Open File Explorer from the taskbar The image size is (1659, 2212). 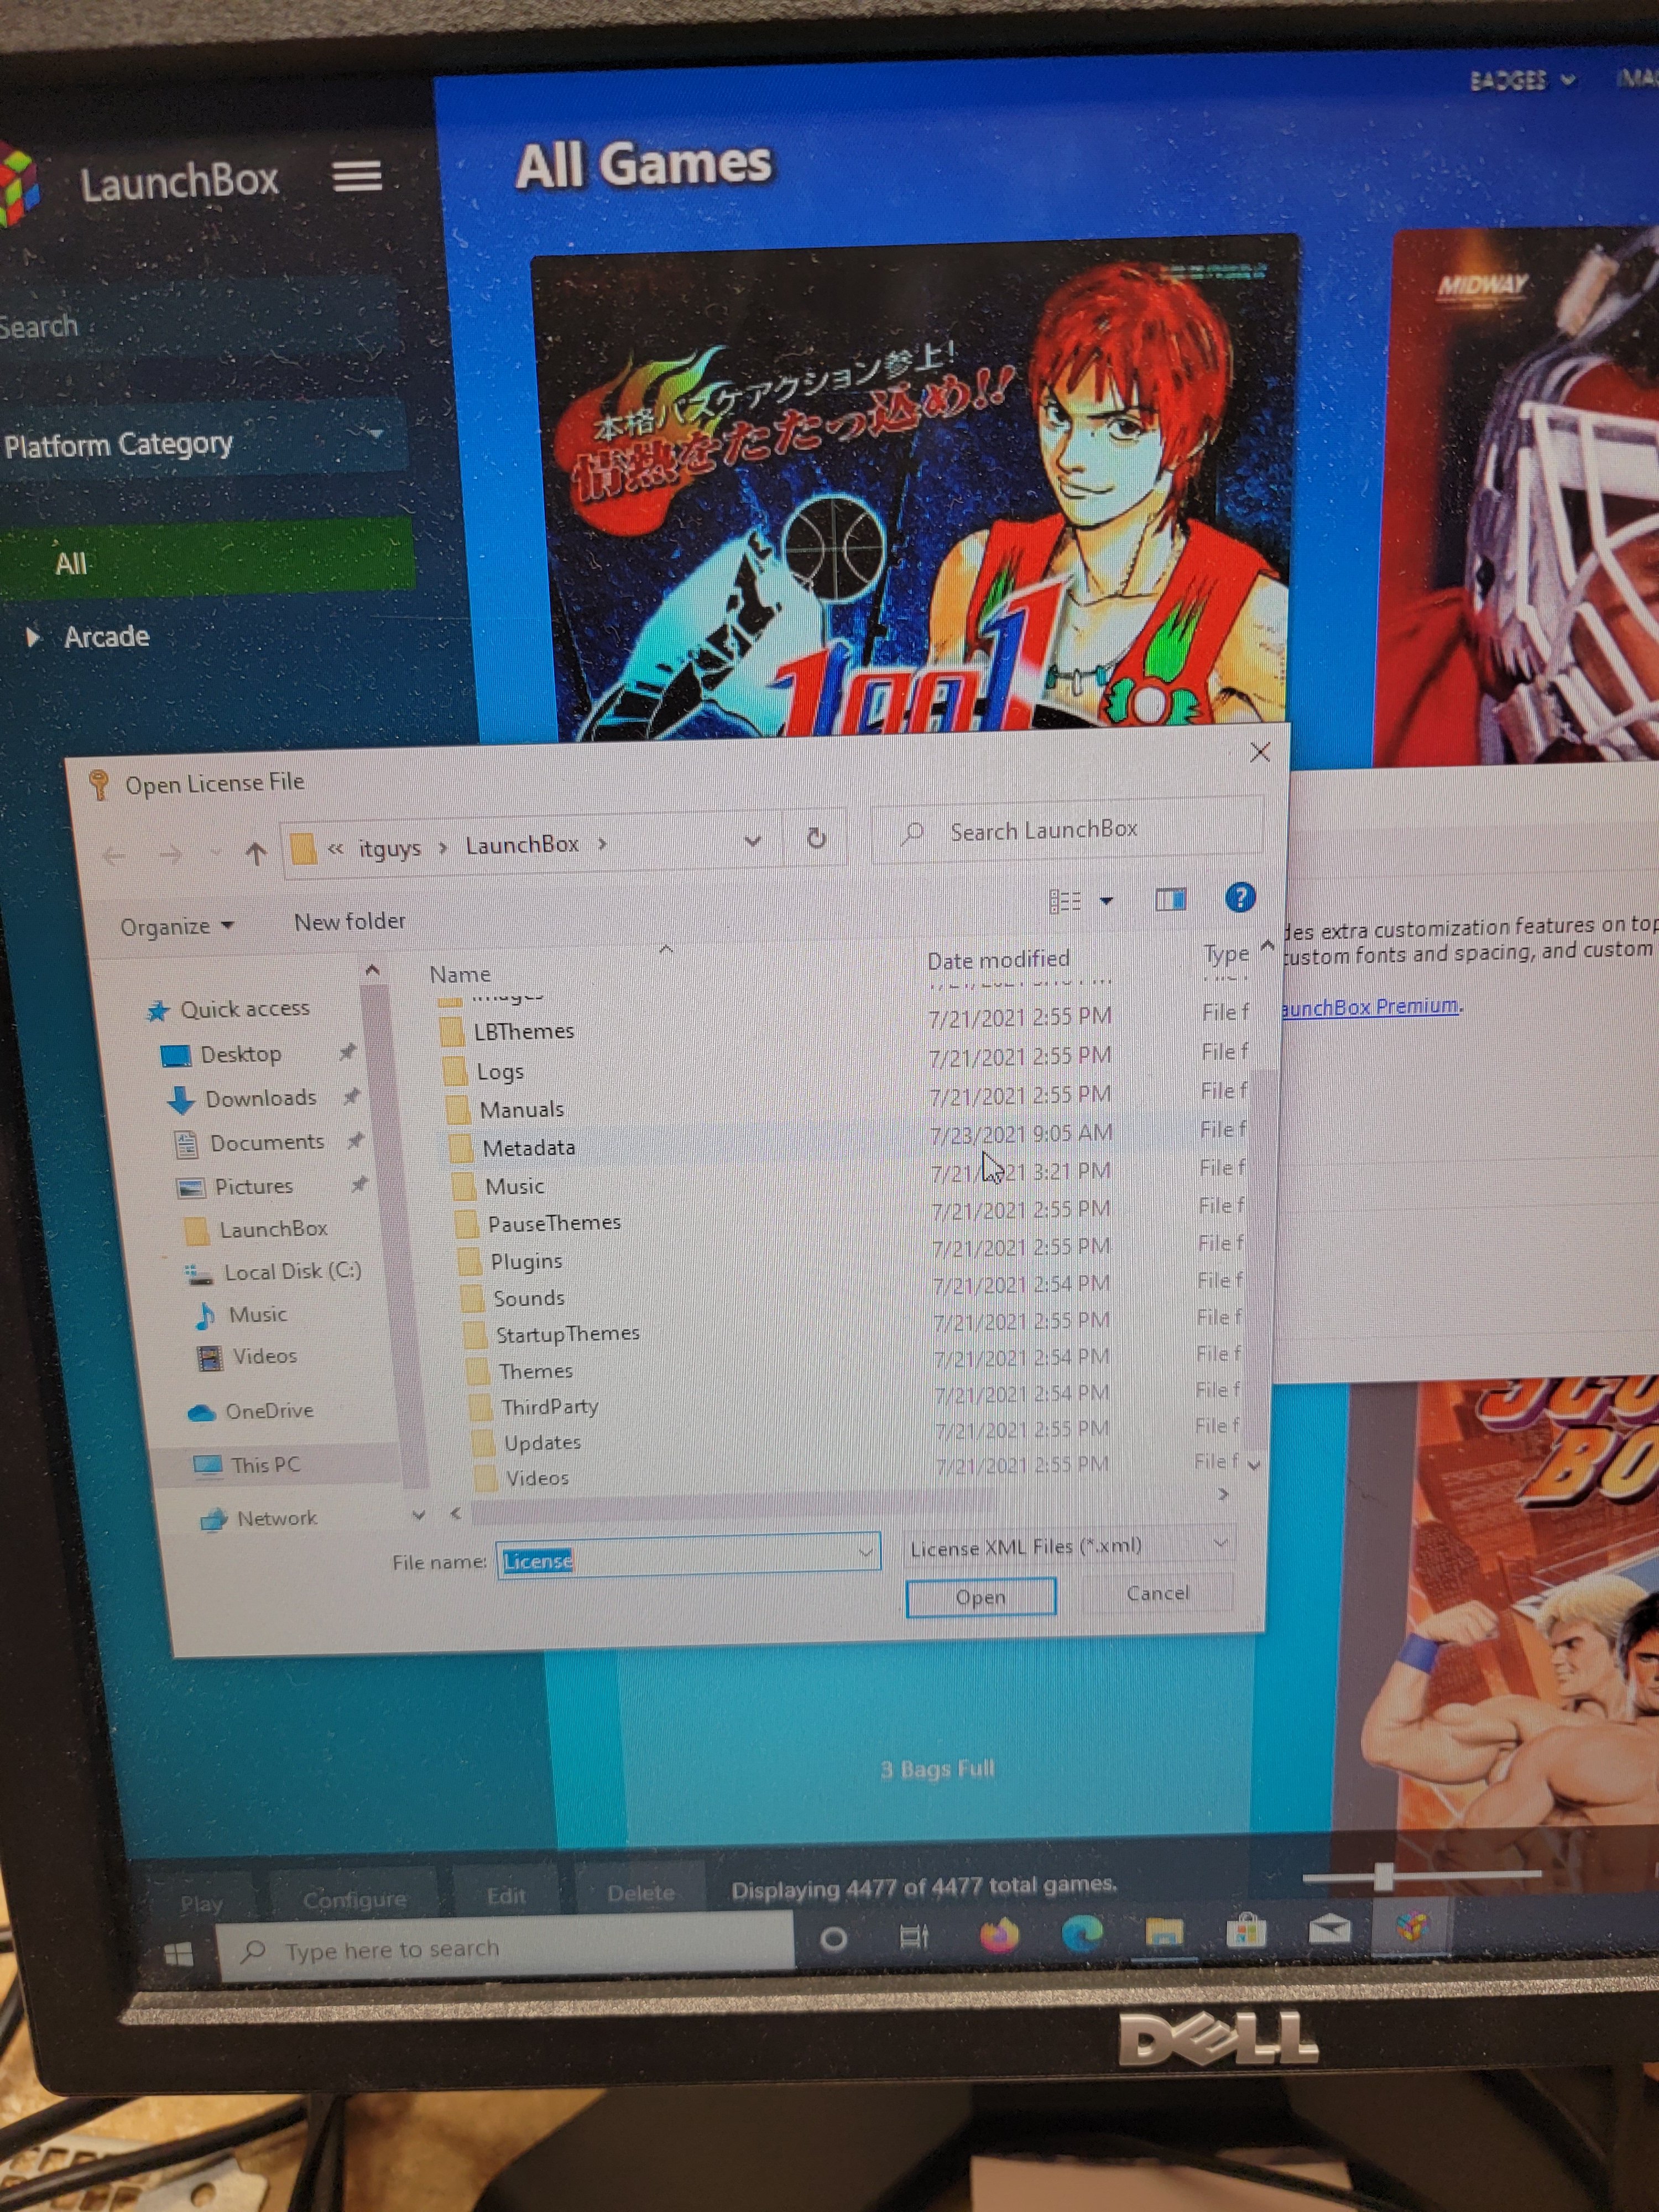pos(1164,1932)
